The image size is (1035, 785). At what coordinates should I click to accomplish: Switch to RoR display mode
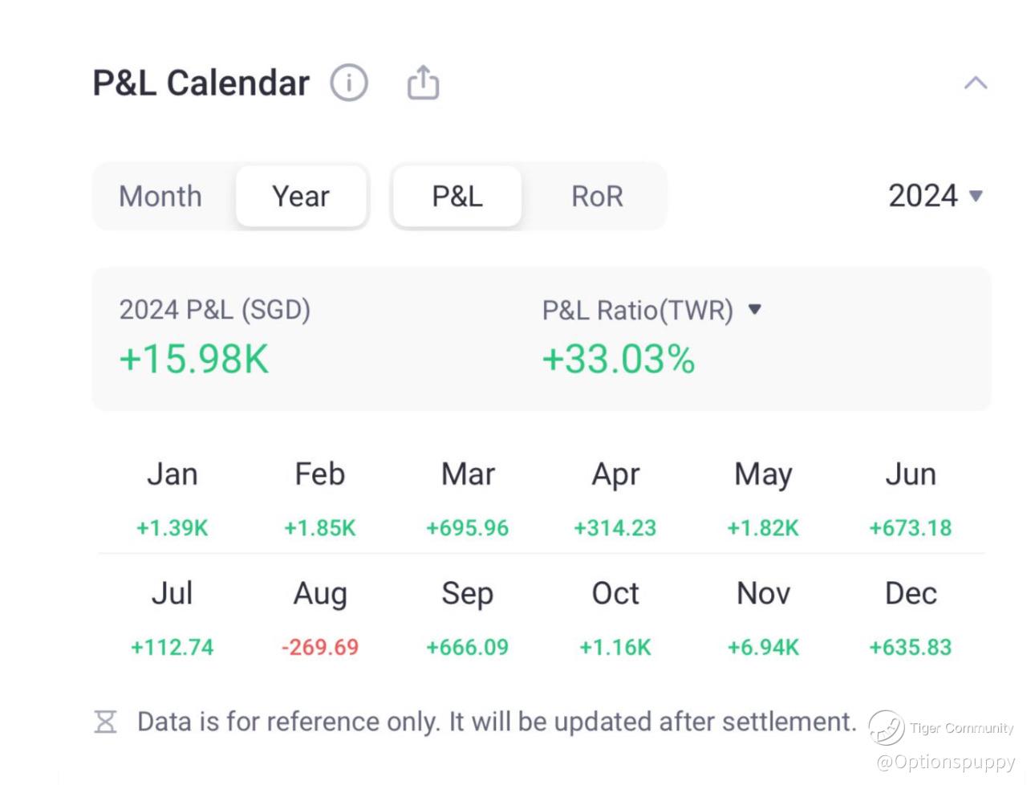coord(597,197)
